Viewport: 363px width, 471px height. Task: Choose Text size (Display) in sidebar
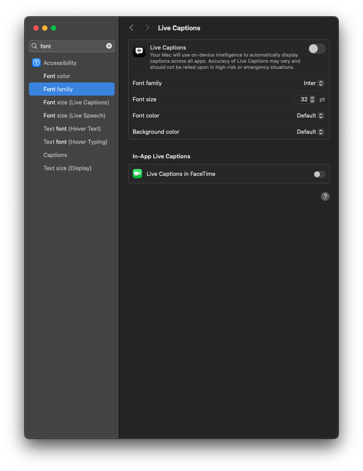pos(67,168)
